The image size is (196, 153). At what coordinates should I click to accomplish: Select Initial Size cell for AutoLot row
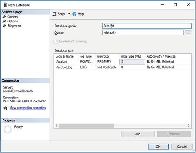tap(132, 62)
